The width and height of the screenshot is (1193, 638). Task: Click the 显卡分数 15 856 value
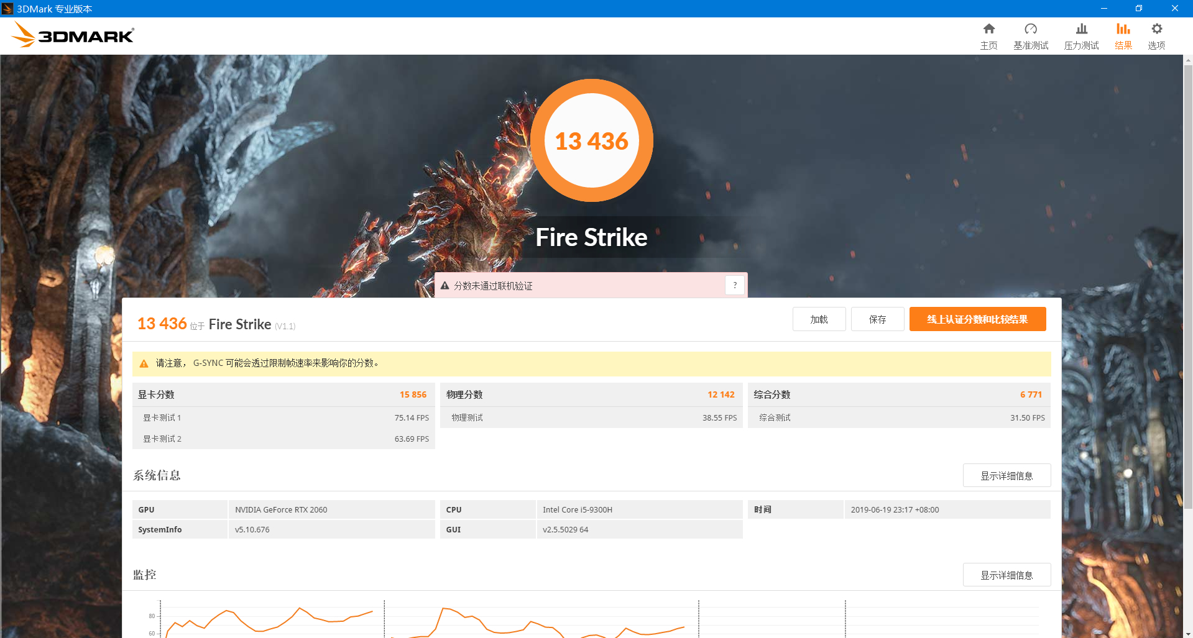pyautogui.click(x=413, y=394)
